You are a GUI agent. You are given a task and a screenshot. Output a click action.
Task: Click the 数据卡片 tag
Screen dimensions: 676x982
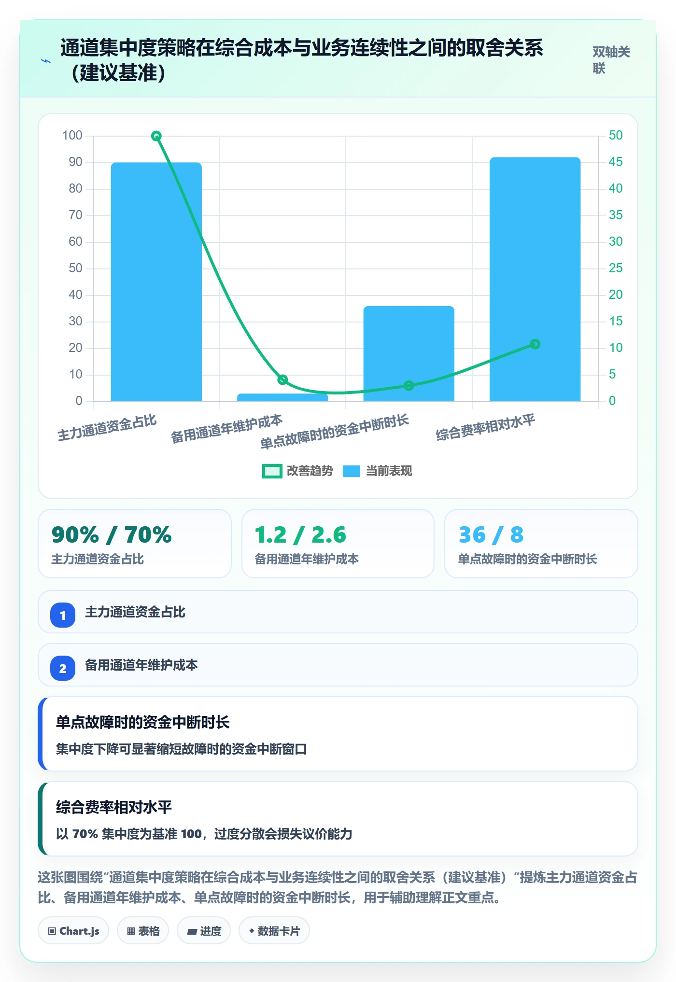[x=274, y=931]
